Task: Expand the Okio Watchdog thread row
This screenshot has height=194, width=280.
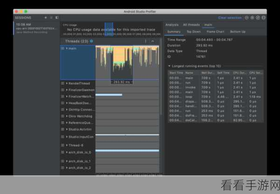Action: [67, 116]
